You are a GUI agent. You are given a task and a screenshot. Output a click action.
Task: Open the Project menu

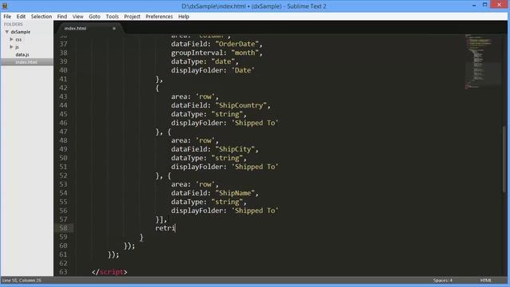click(x=132, y=17)
